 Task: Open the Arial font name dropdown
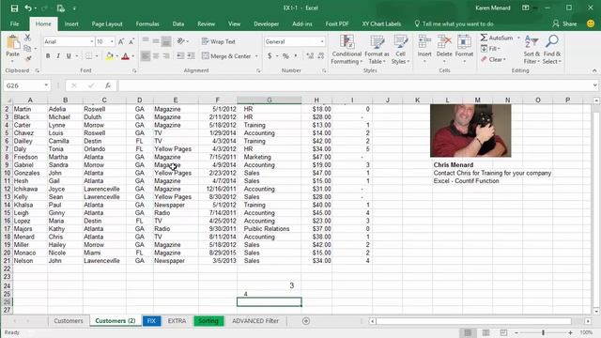pyautogui.click(x=92, y=41)
